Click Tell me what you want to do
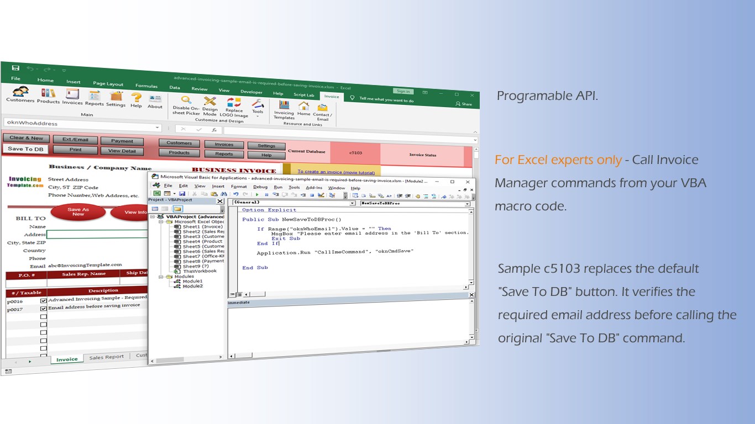The image size is (755, 424). (383, 99)
